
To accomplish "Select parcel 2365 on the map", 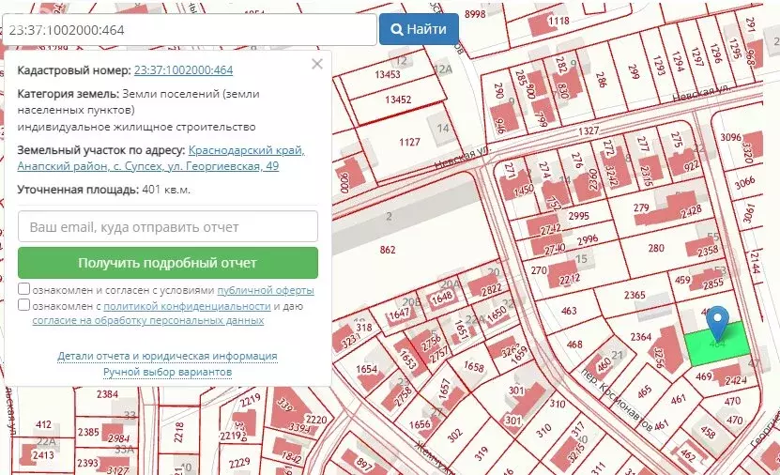I will tap(635, 295).
